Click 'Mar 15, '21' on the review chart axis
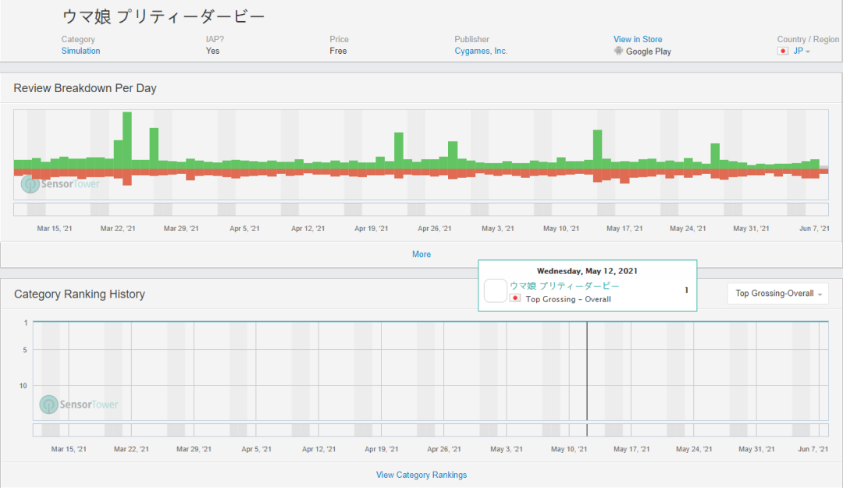Viewport: 843px width, 488px height. [55, 229]
